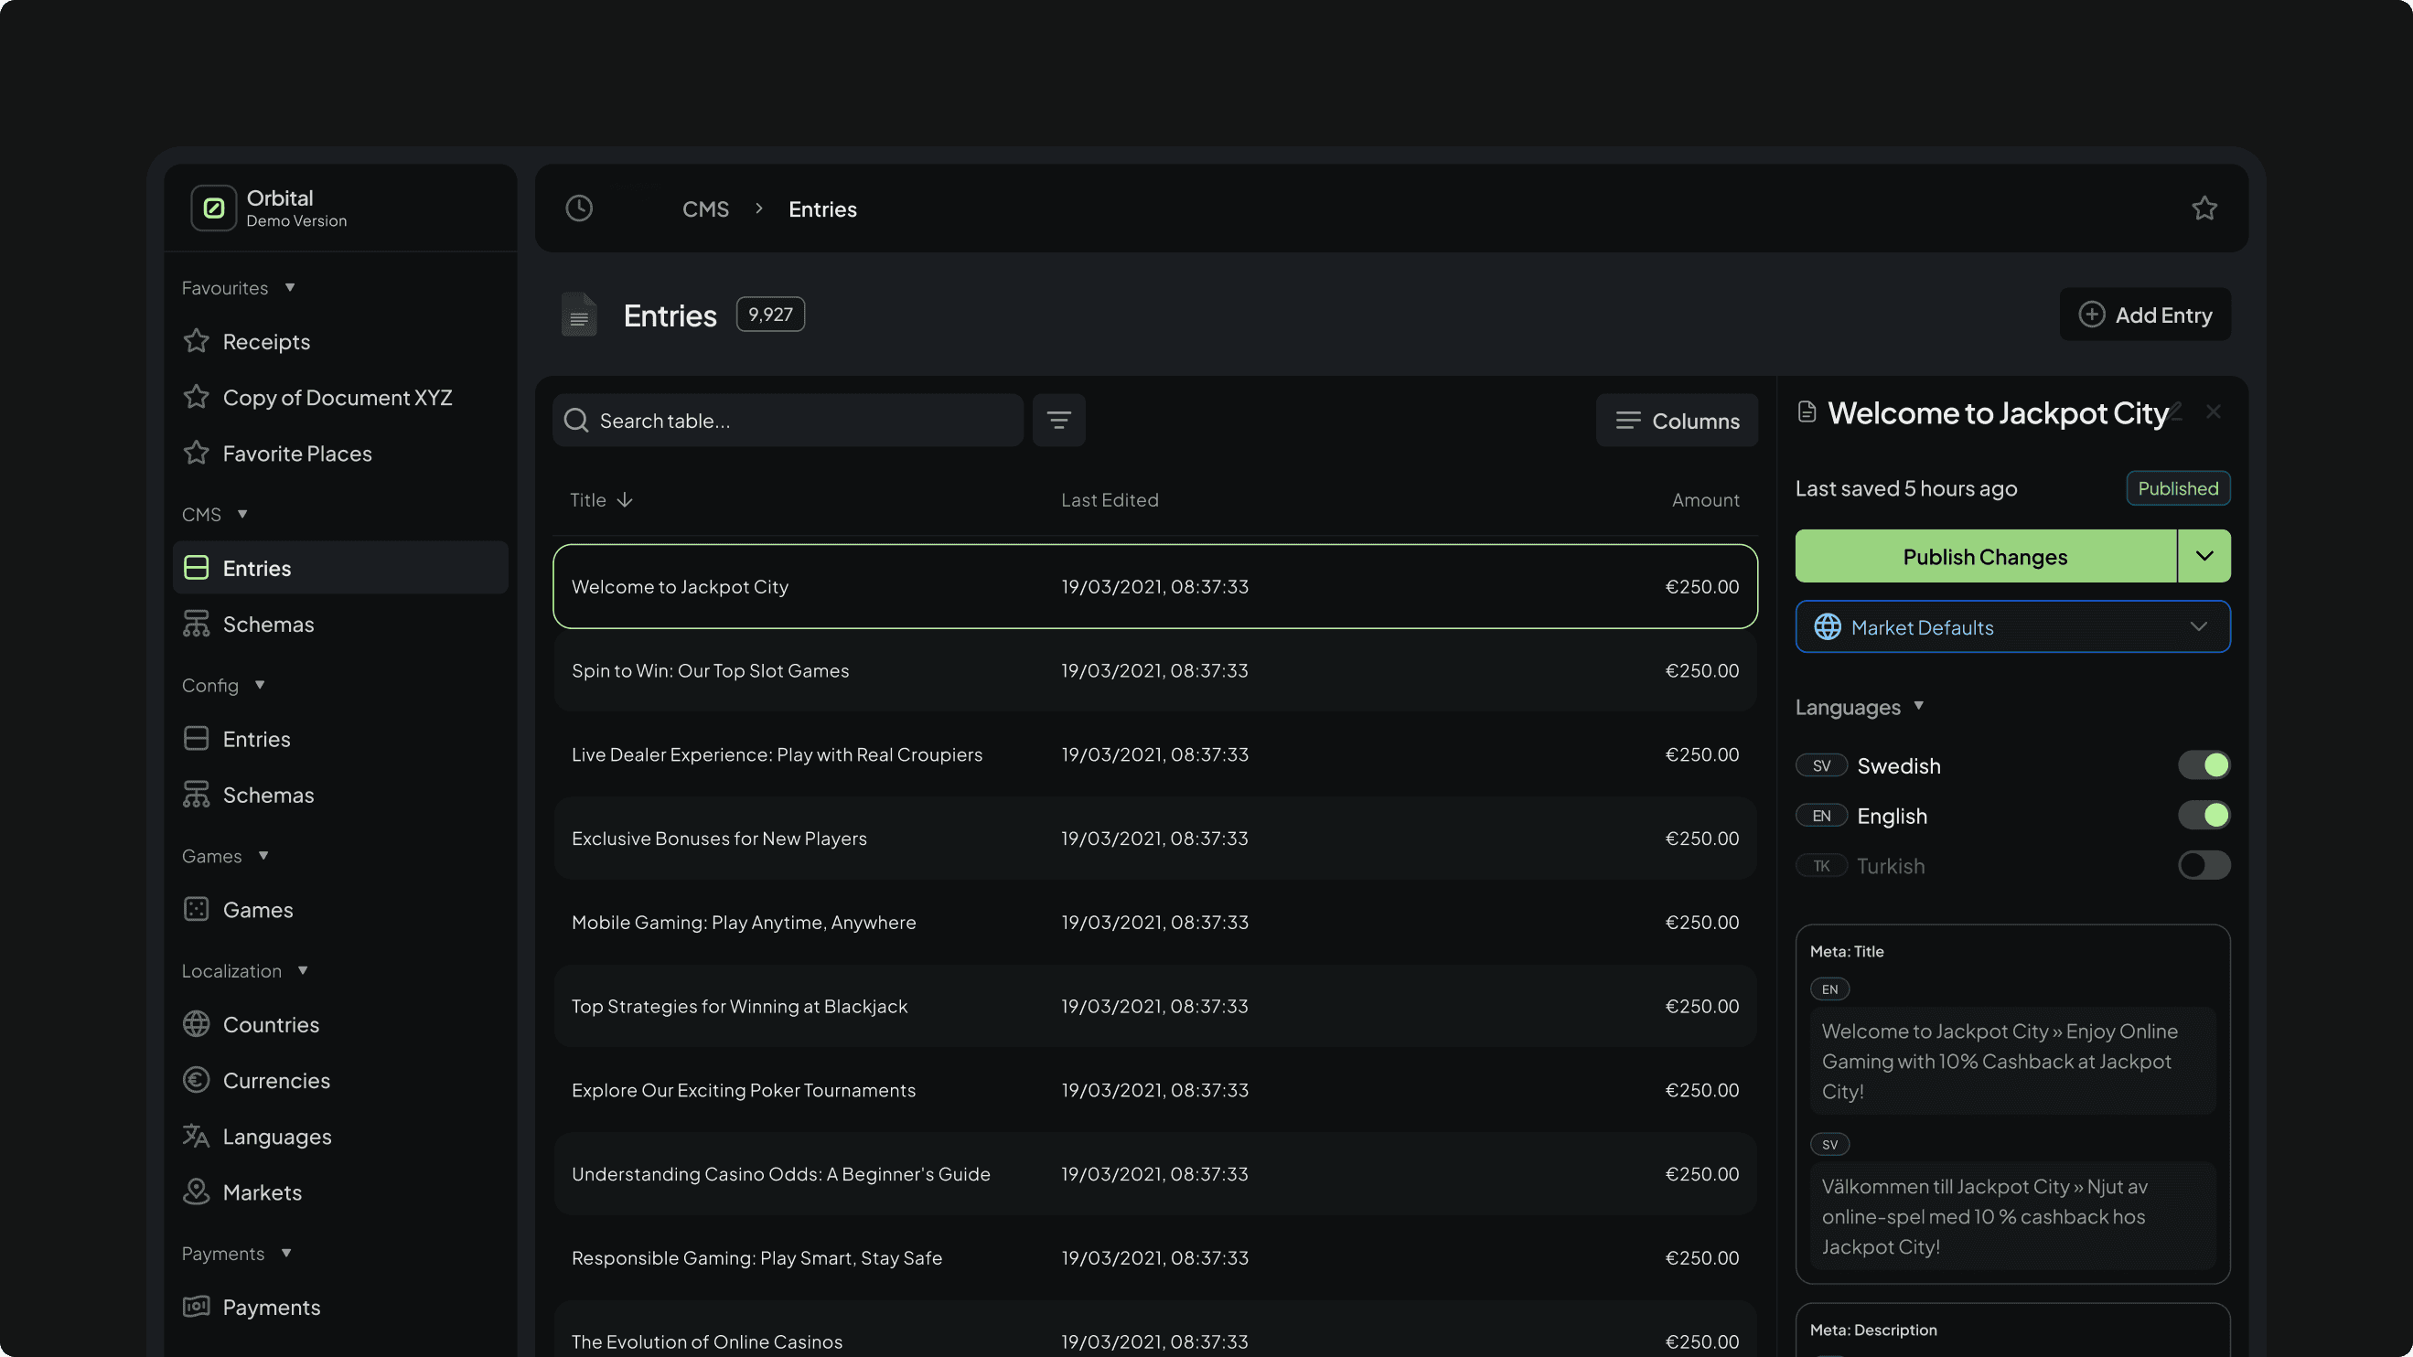Open the Languages sidebar item

point(276,1136)
